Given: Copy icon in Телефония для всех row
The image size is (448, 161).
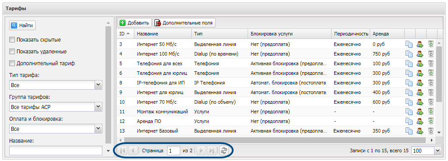Looking at the screenshot, I should coord(409,64).
